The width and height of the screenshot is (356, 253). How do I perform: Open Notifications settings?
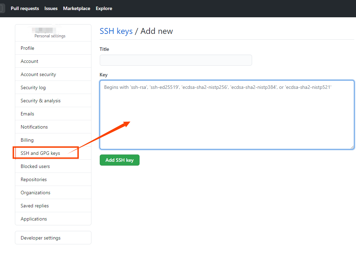[x=53, y=127]
